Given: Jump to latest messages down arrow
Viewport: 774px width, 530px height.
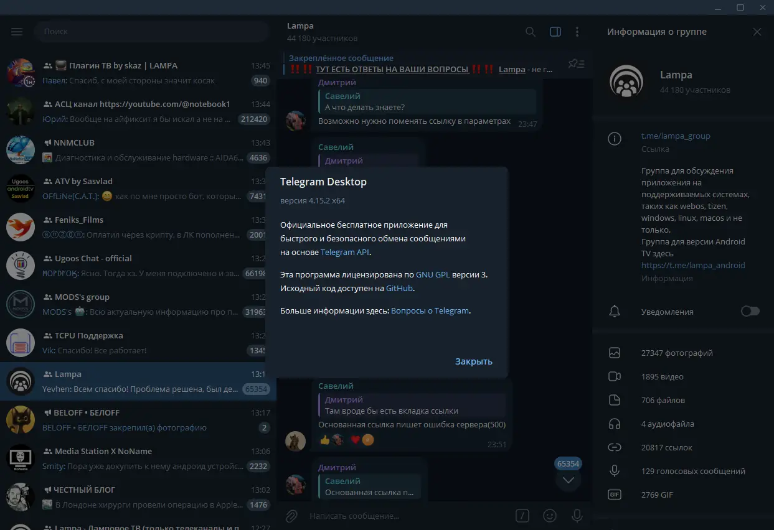Looking at the screenshot, I should (x=568, y=480).
